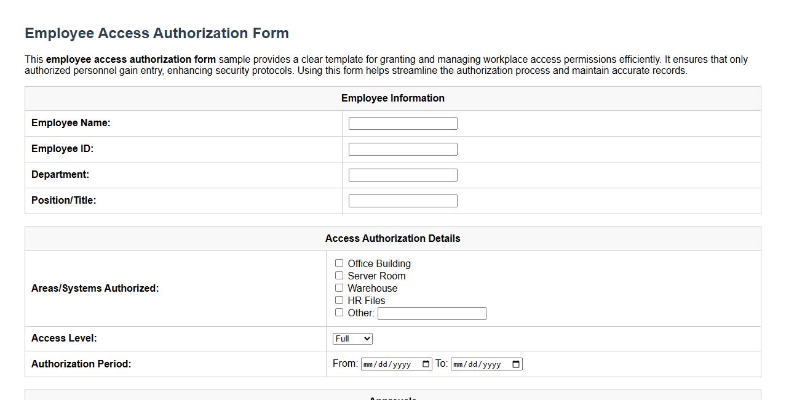Click the Other access text field
Screen dimensions: 786x400
click(x=432, y=313)
